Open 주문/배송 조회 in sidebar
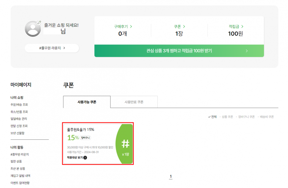The height and width of the screenshot is (188, 288). (19, 104)
